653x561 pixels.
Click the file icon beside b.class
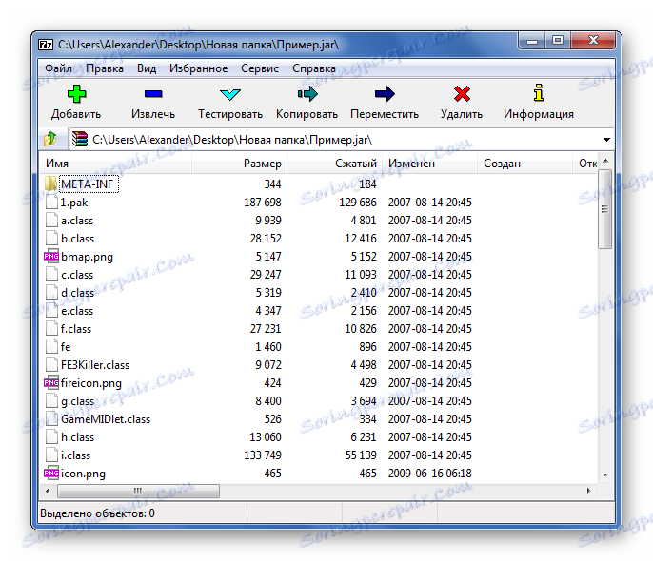click(x=51, y=239)
